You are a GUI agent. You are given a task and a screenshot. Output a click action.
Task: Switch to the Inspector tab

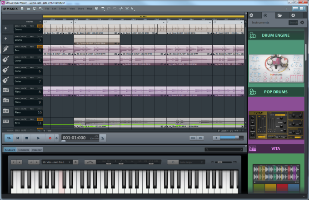coord(37,150)
